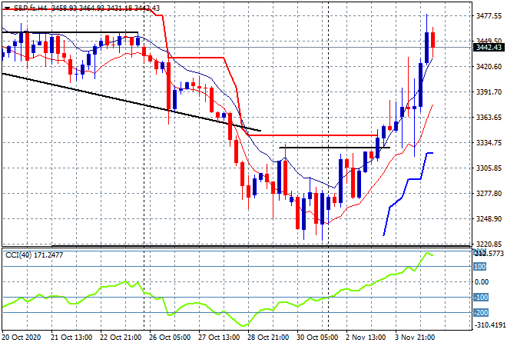Select the thick blue stepped line at bottom right

click(x=409, y=178)
